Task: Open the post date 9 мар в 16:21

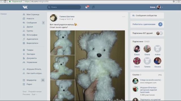Action: pyautogui.click(x=65, y=19)
